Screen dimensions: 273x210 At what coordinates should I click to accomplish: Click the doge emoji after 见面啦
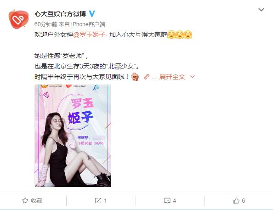[135, 77]
